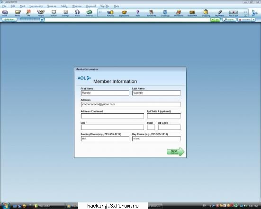Screen dimensions: 261x209
Task: Click the Address Continued field
Action: pos(112,116)
